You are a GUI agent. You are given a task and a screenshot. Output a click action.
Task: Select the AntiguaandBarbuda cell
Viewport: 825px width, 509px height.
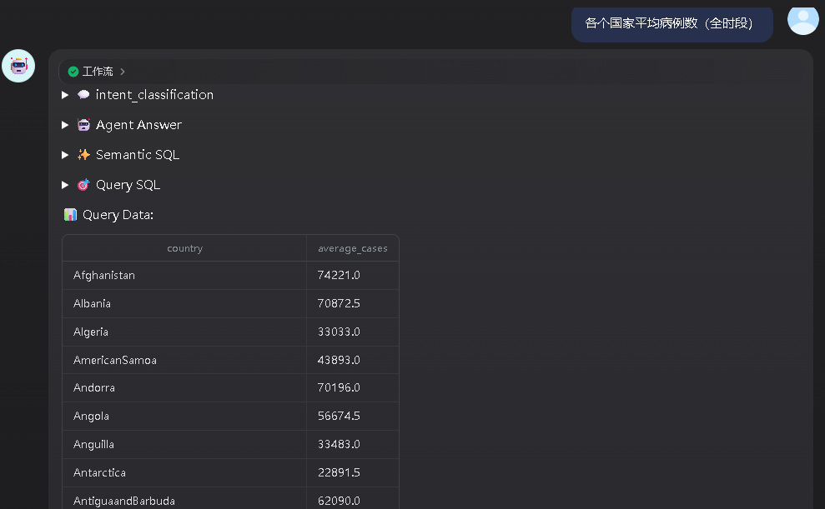[184, 498]
